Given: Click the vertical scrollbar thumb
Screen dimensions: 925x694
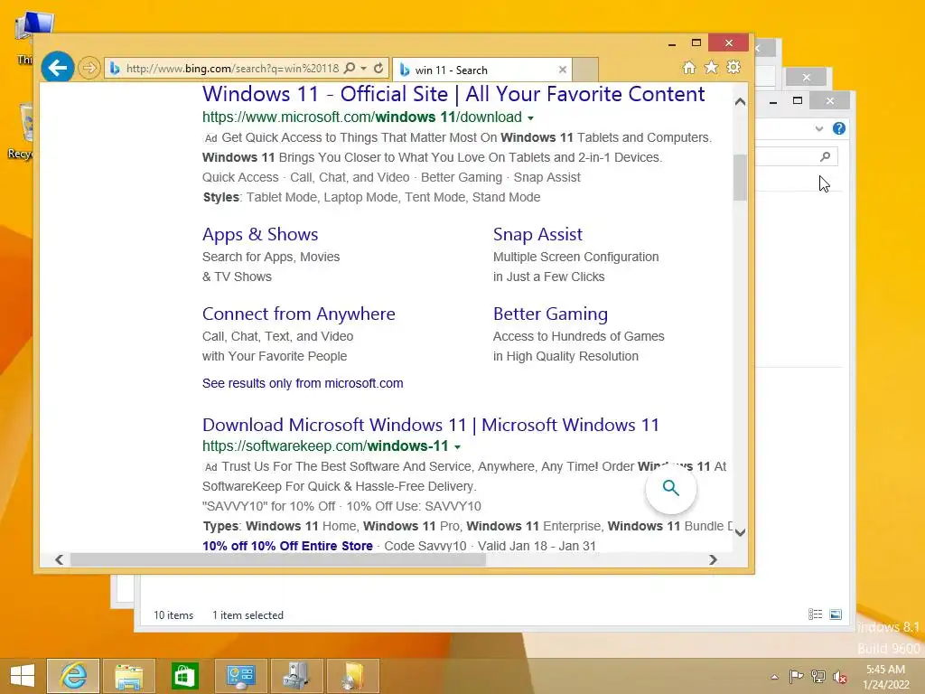Looking at the screenshot, I should [x=741, y=177].
